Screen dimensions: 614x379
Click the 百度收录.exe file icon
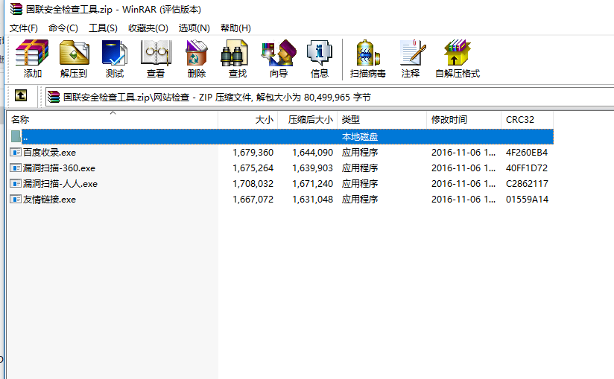(x=15, y=152)
